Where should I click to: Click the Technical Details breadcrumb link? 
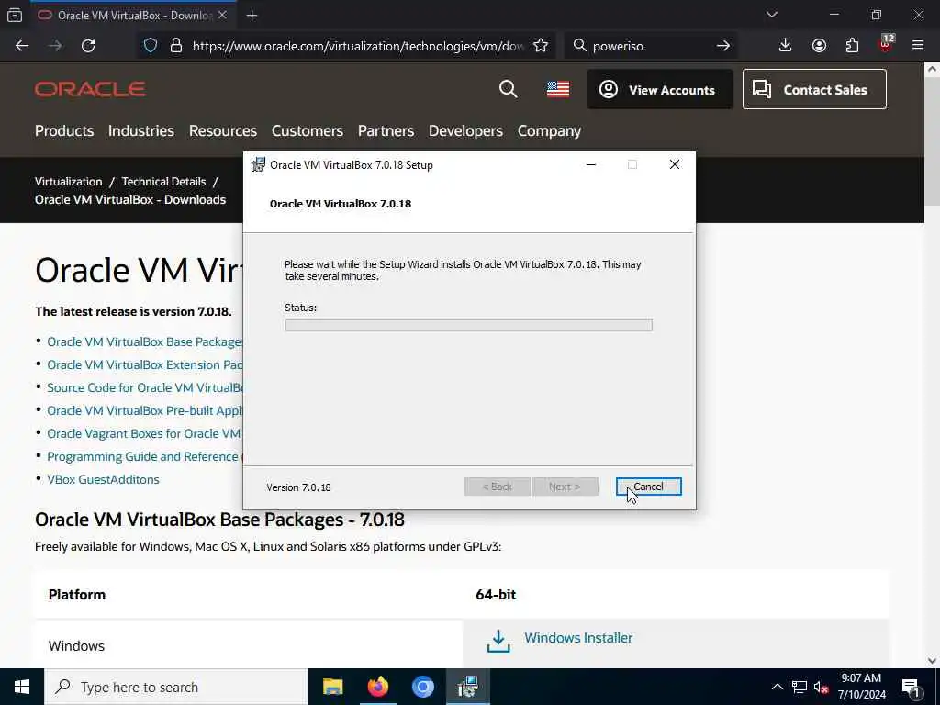163,181
